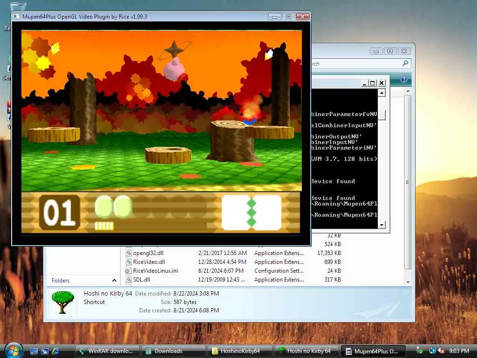This screenshot has width=477, height=358.
Task: Switch to Downloads taskbar button
Action: point(173,351)
